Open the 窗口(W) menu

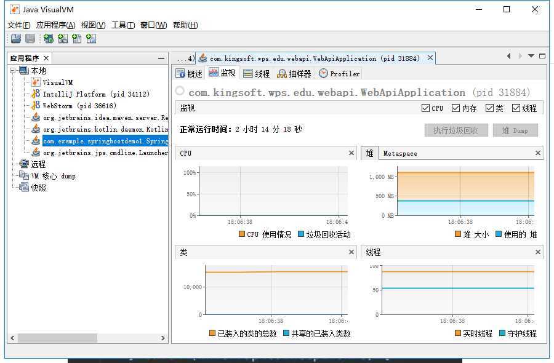click(154, 25)
